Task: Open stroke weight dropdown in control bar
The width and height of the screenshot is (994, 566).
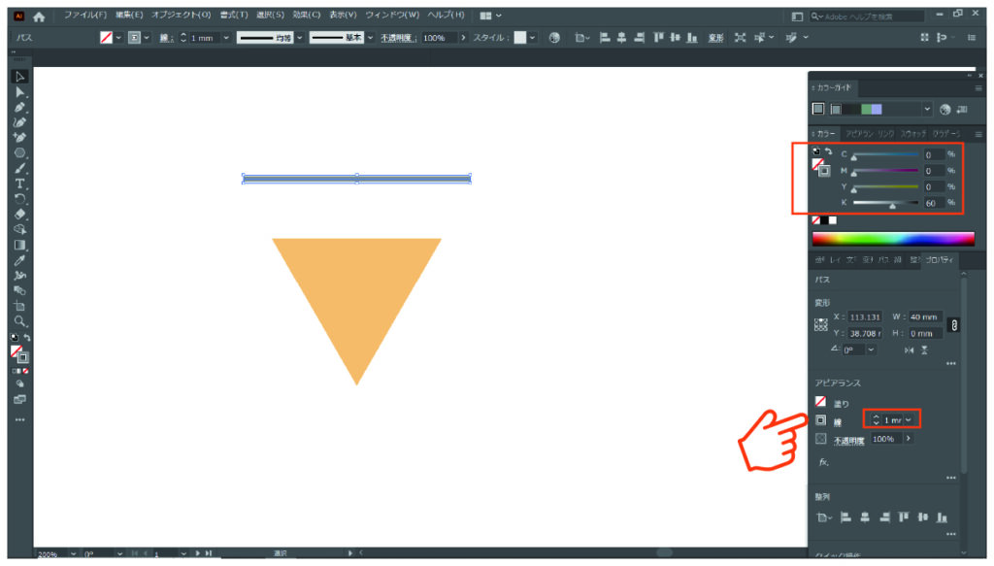Action: pyautogui.click(x=226, y=38)
